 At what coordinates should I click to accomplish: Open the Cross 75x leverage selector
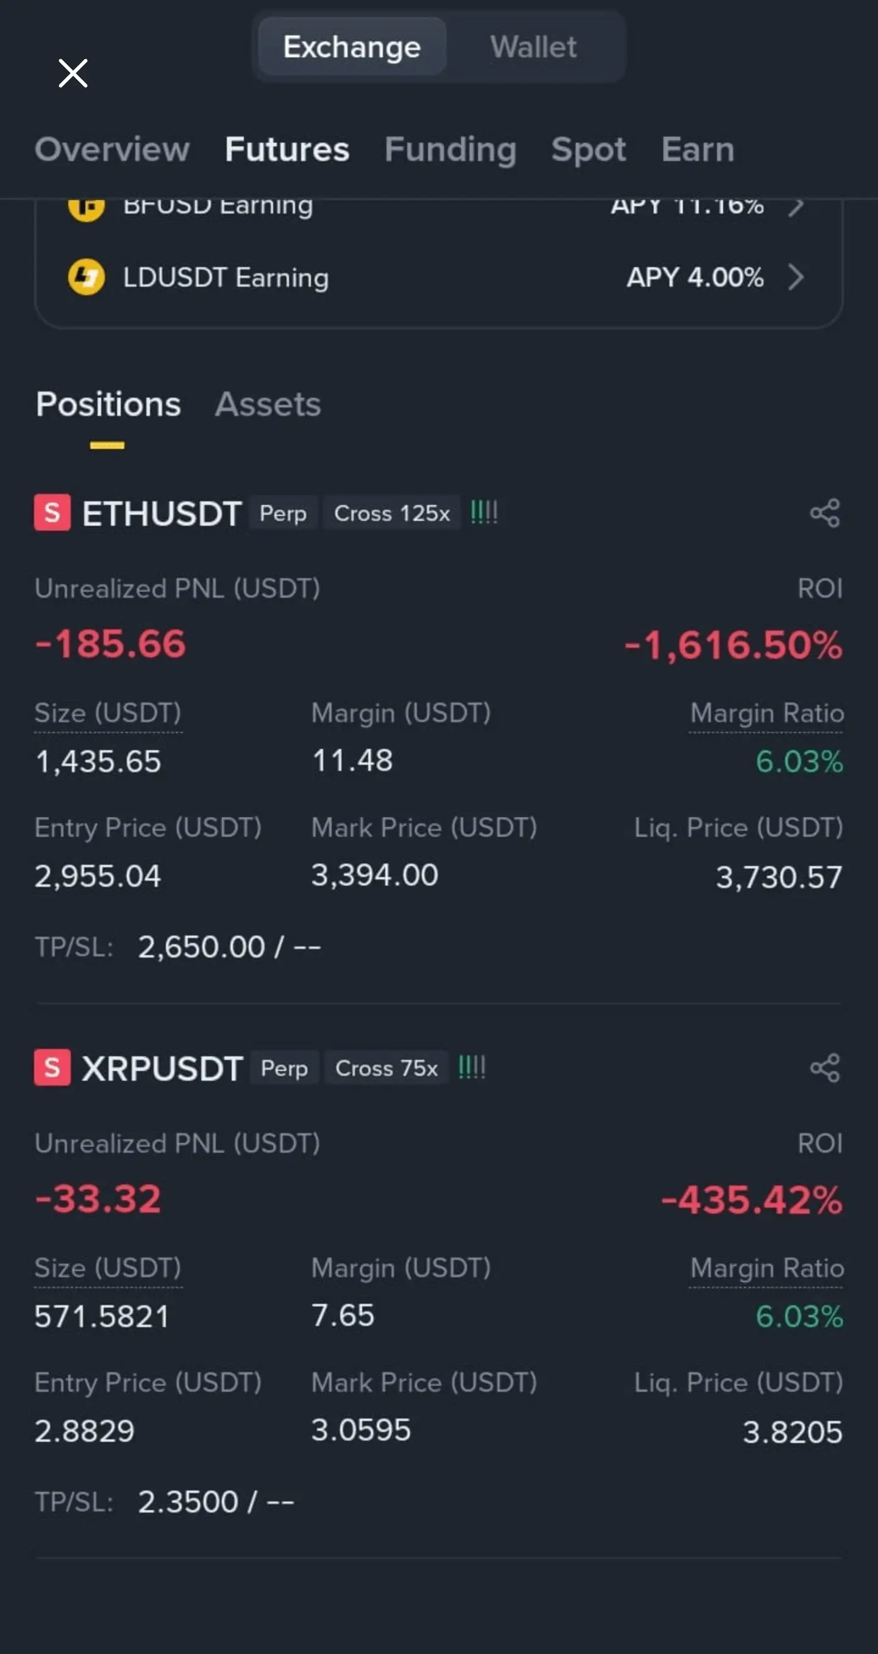click(x=387, y=1068)
